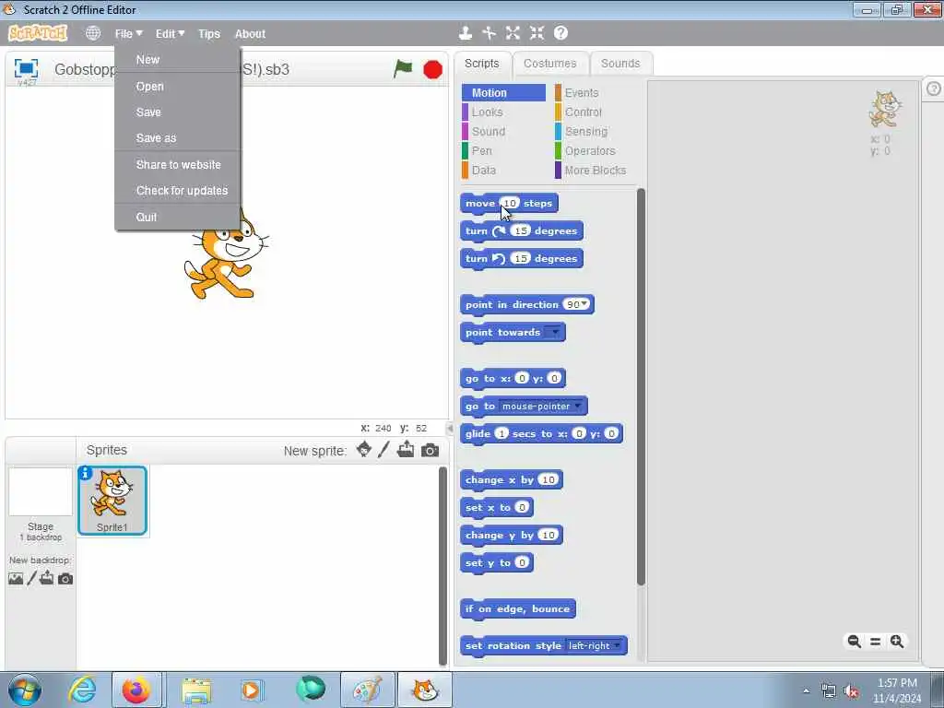Reset scripts area zoom
The height and width of the screenshot is (708, 944).
point(876,642)
